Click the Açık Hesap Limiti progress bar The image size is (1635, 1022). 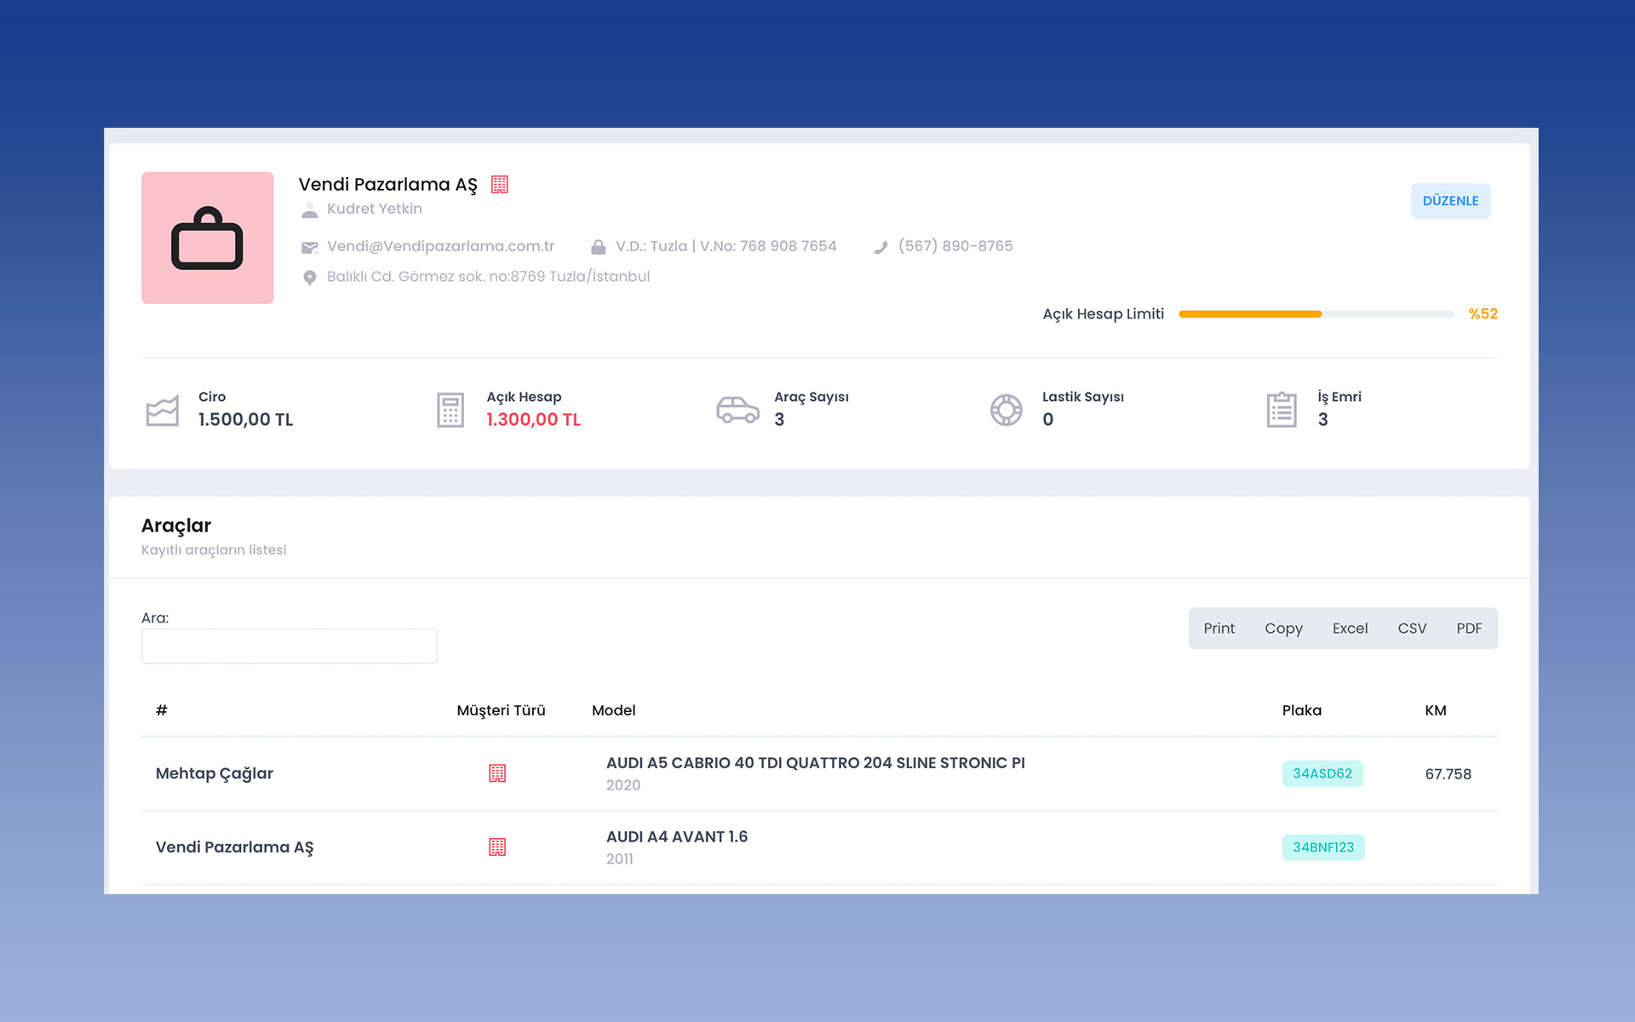tap(1316, 314)
